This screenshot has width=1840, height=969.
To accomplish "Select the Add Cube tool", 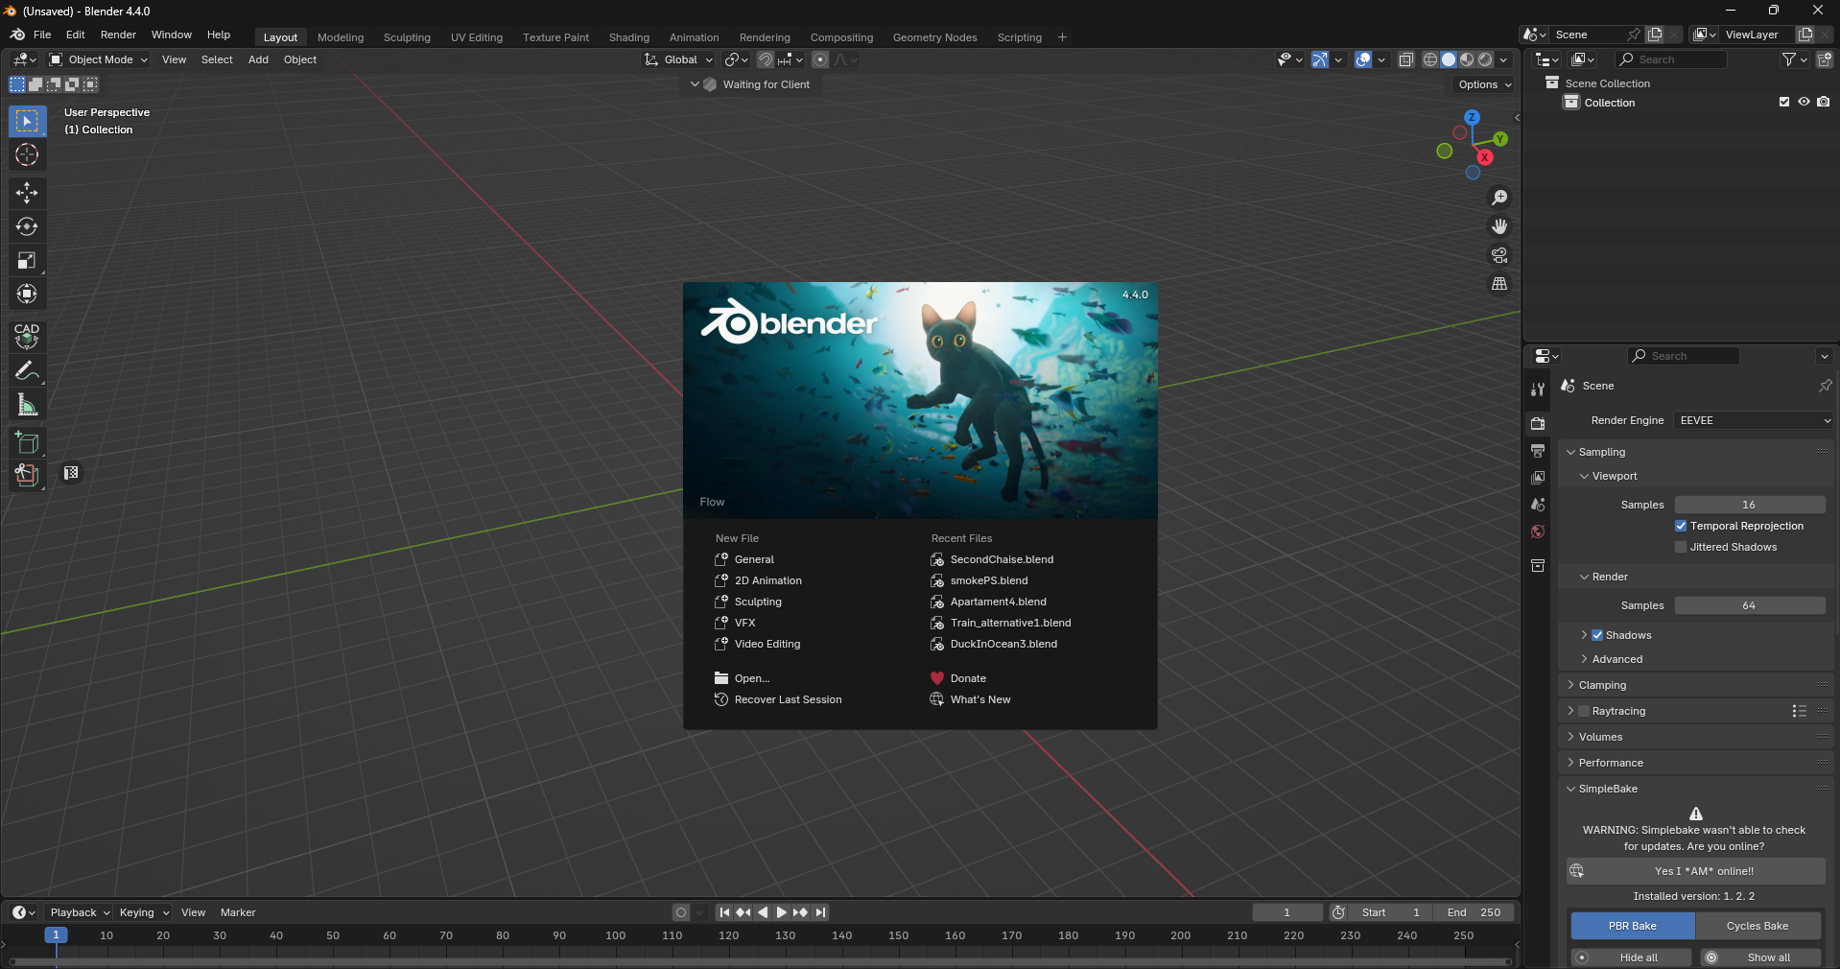I will point(27,442).
